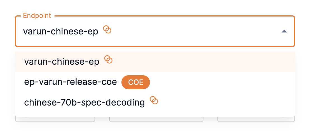Click the partially hidden bottom-right box
This screenshot has height=131, width=319.
pos(256,120)
